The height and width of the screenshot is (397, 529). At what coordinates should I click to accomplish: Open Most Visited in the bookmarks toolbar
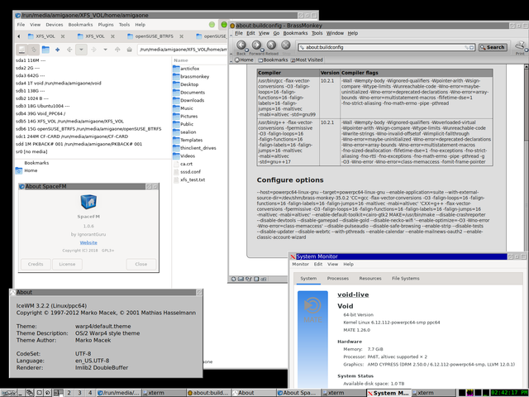(307, 60)
